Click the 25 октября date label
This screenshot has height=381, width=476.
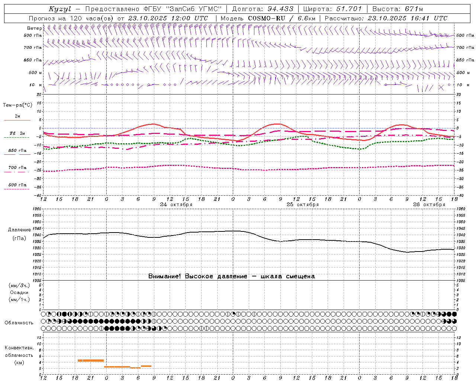pos(303,205)
